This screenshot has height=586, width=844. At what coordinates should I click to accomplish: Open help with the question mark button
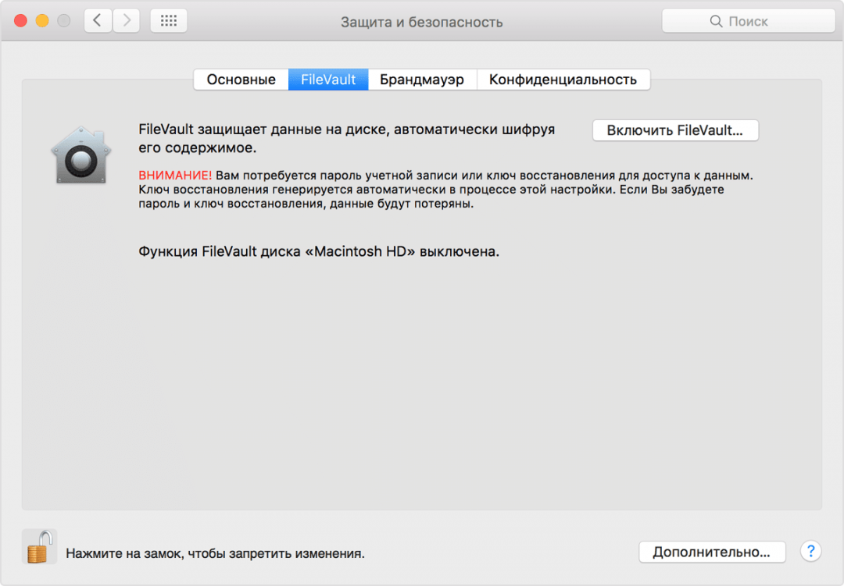[x=811, y=552]
